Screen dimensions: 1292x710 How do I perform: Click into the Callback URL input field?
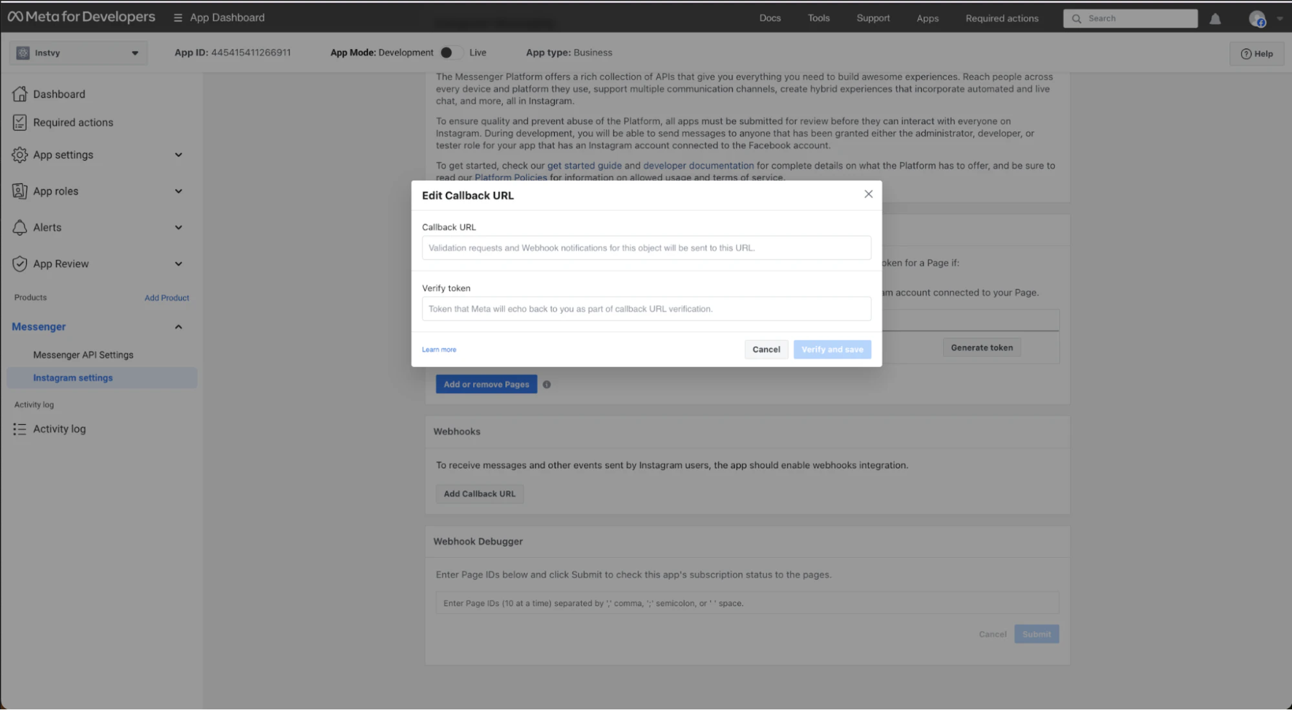pyautogui.click(x=646, y=248)
